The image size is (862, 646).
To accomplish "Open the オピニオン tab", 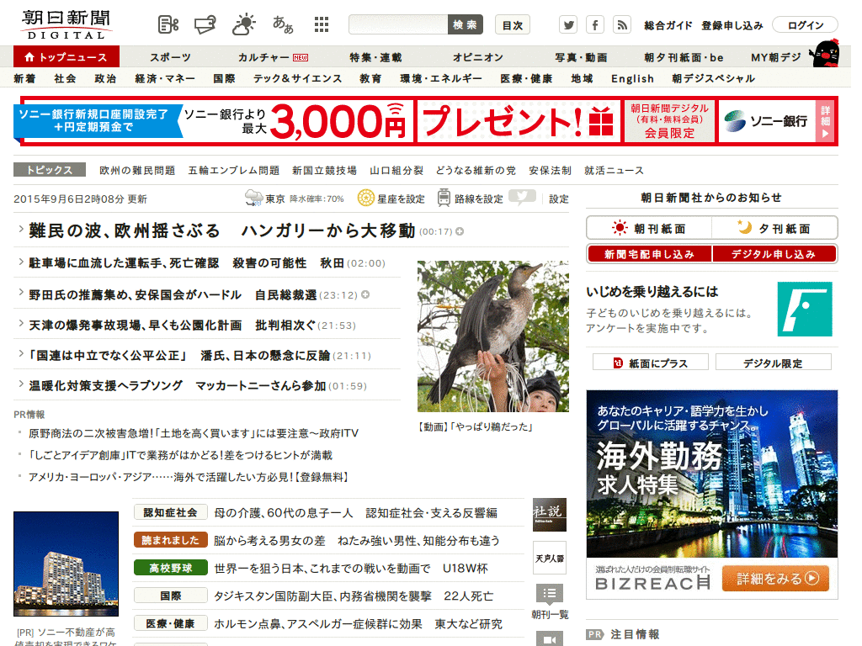I will click(478, 57).
